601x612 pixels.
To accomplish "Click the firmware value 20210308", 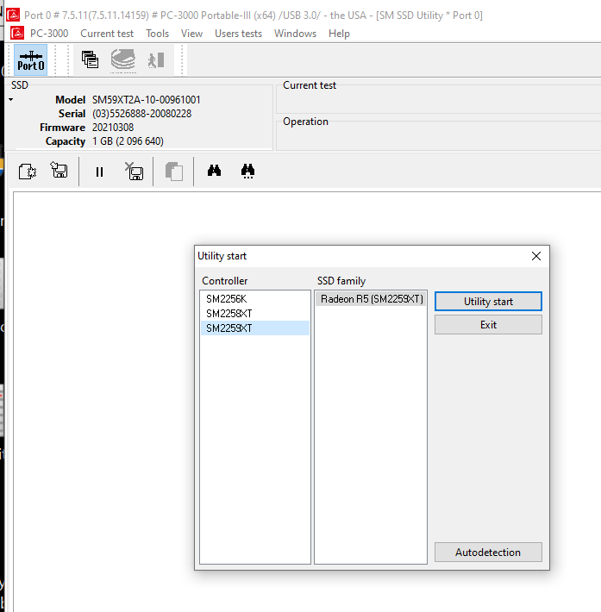I will pos(113,128).
